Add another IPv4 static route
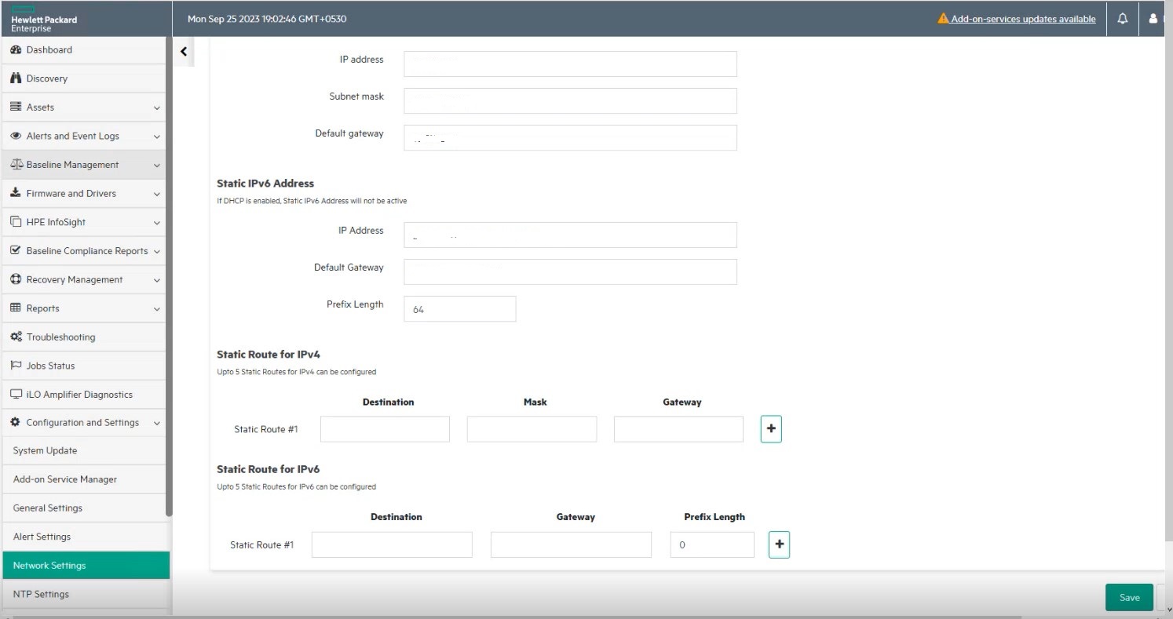The height and width of the screenshot is (619, 1173). tap(770, 428)
